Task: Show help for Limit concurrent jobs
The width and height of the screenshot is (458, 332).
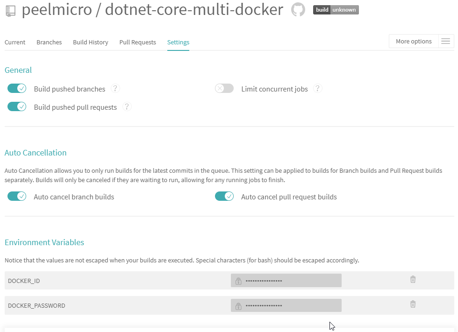Action: coord(317,88)
